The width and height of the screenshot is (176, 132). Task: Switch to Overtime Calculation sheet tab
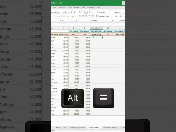click(78, 128)
